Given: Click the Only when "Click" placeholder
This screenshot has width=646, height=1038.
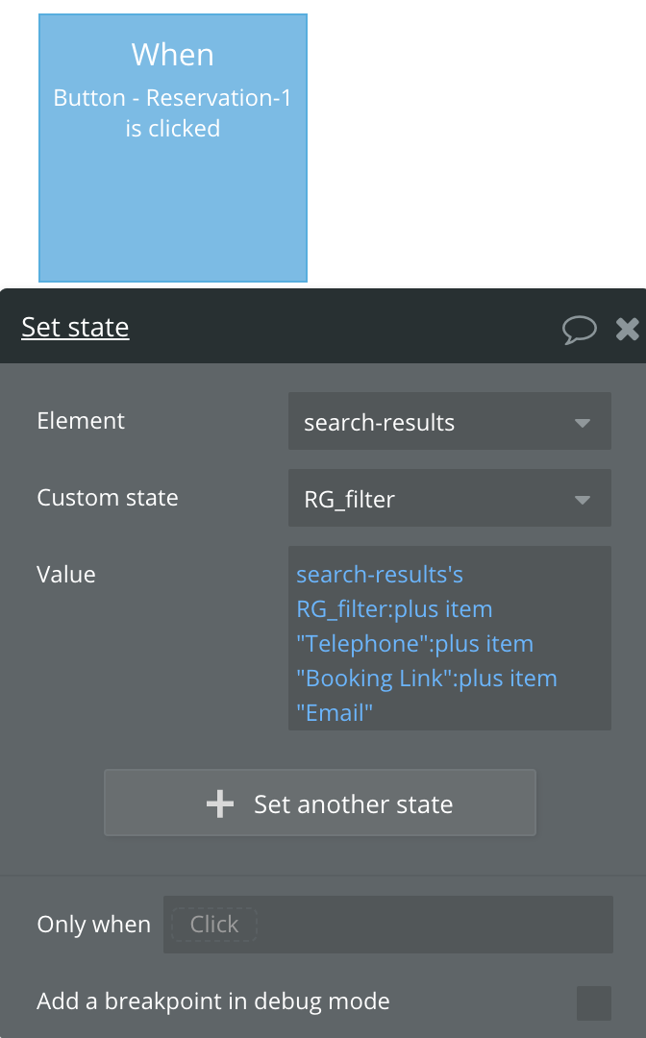Looking at the screenshot, I should (214, 925).
